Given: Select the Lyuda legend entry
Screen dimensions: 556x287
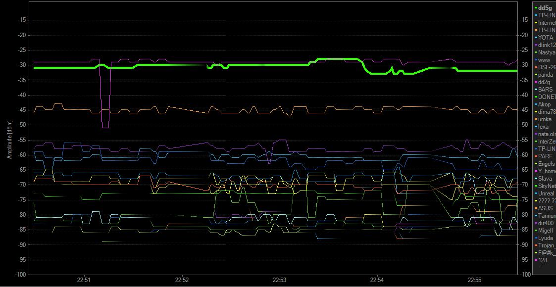Looking at the screenshot, I should (544, 238).
